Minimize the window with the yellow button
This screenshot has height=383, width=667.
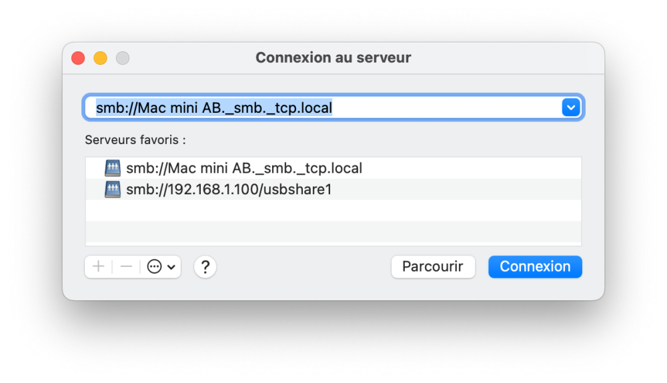click(100, 58)
